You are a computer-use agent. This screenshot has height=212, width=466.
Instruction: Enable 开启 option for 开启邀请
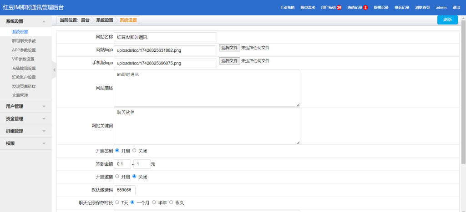(117, 176)
